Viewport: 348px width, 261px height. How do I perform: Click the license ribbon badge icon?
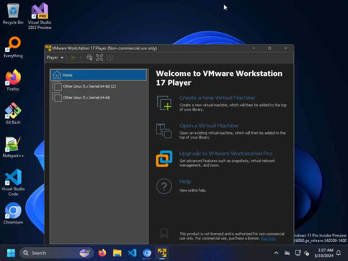click(x=164, y=233)
